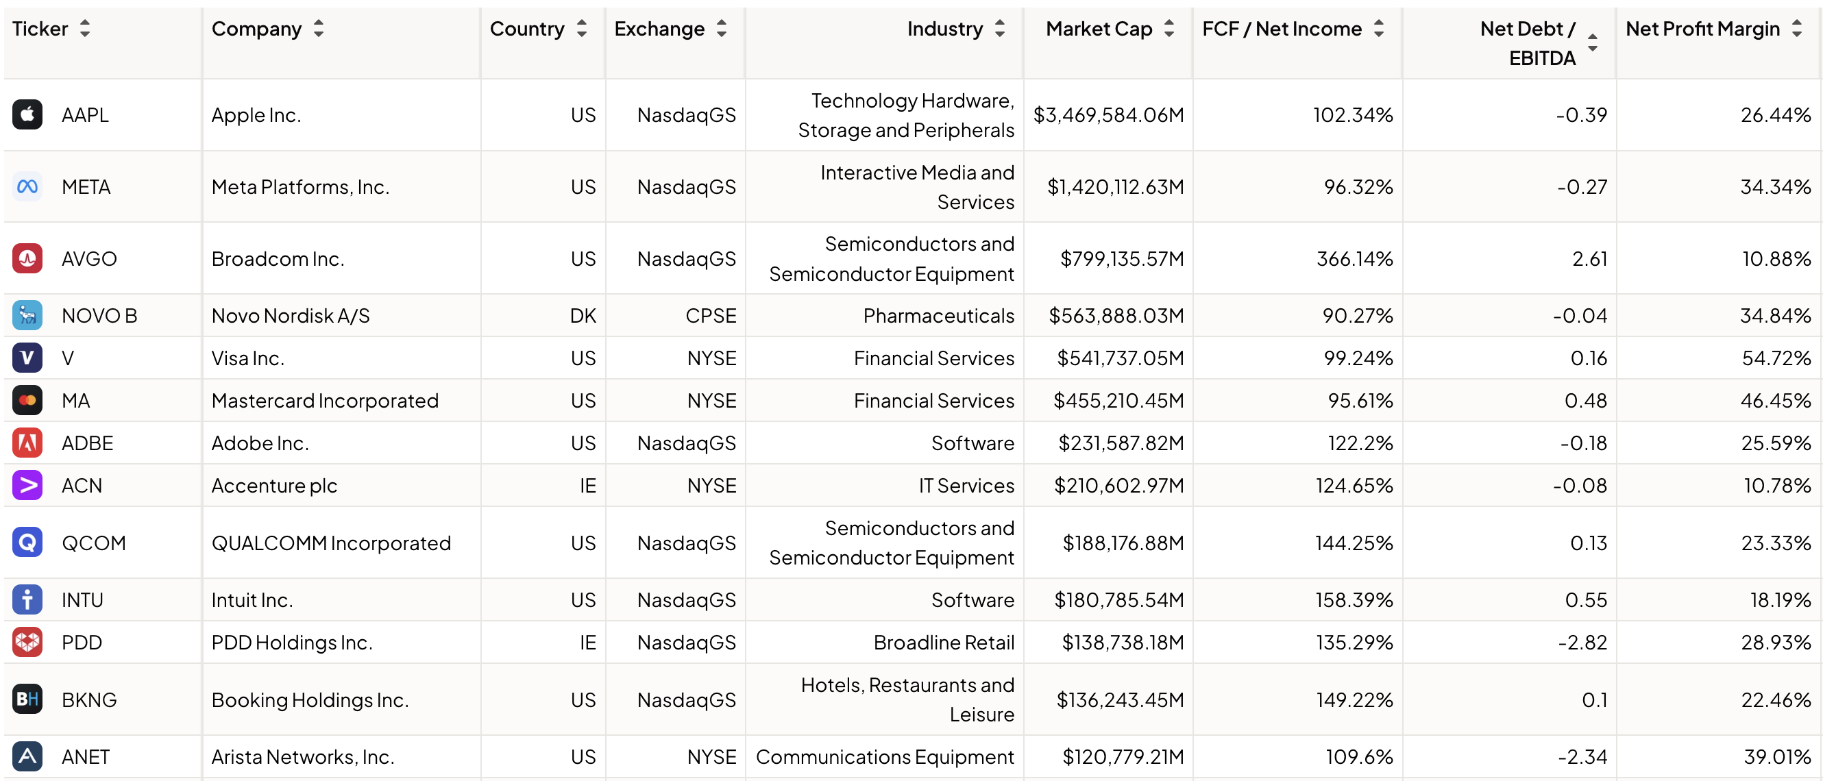Click the IT Services industry cell
The width and height of the screenshot is (1823, 781).
pyautogui.click(x=966, y=485)
